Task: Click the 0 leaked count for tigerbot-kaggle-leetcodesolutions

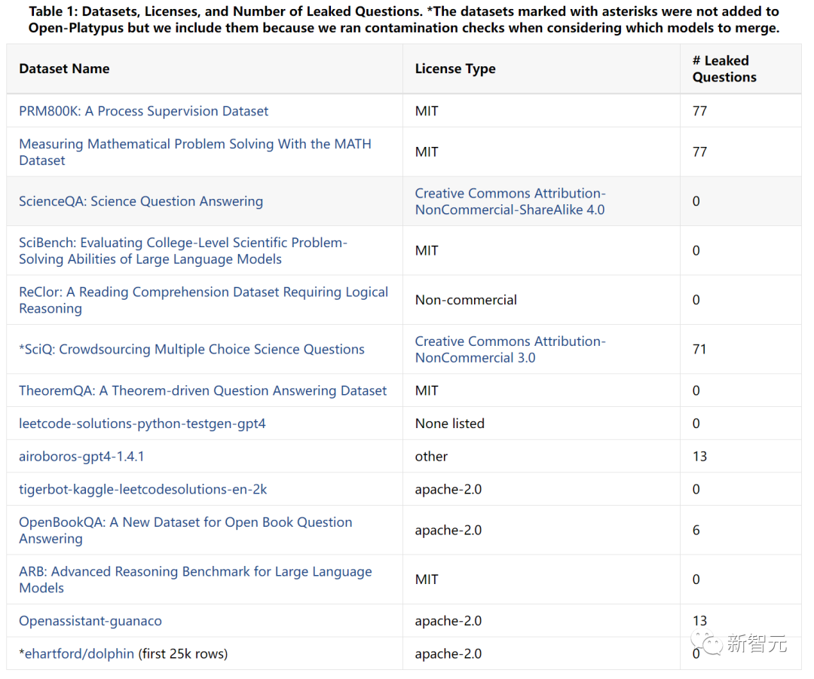Action: point(696,489)
